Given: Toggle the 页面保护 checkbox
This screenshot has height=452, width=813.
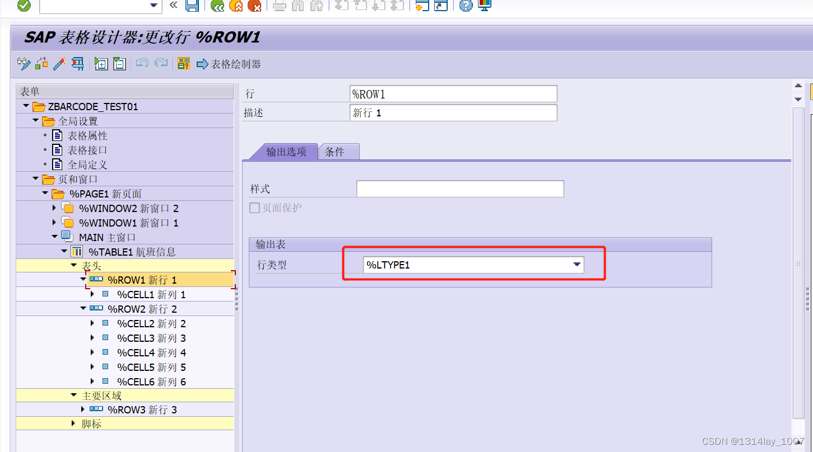Looking at the screenshot, I should (255, 208).
